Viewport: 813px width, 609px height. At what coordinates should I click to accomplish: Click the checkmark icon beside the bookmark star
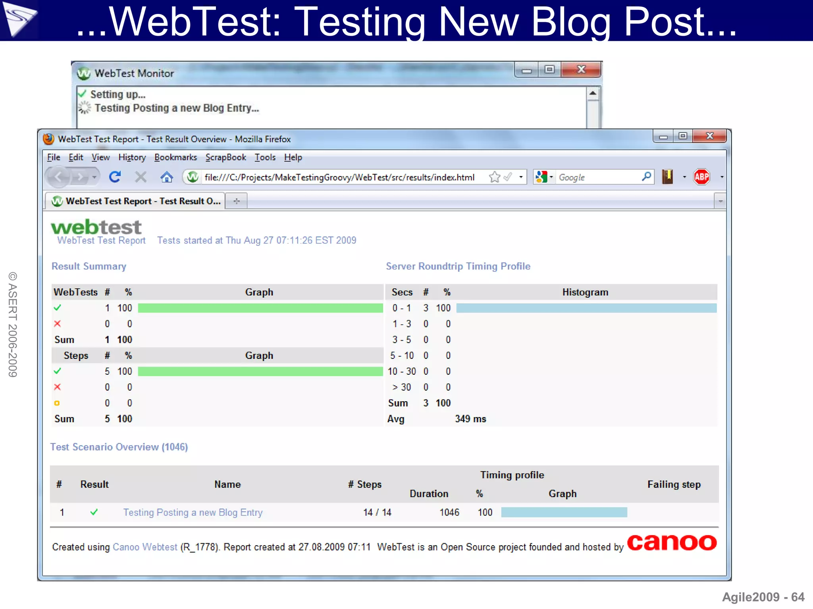point(508,177)
